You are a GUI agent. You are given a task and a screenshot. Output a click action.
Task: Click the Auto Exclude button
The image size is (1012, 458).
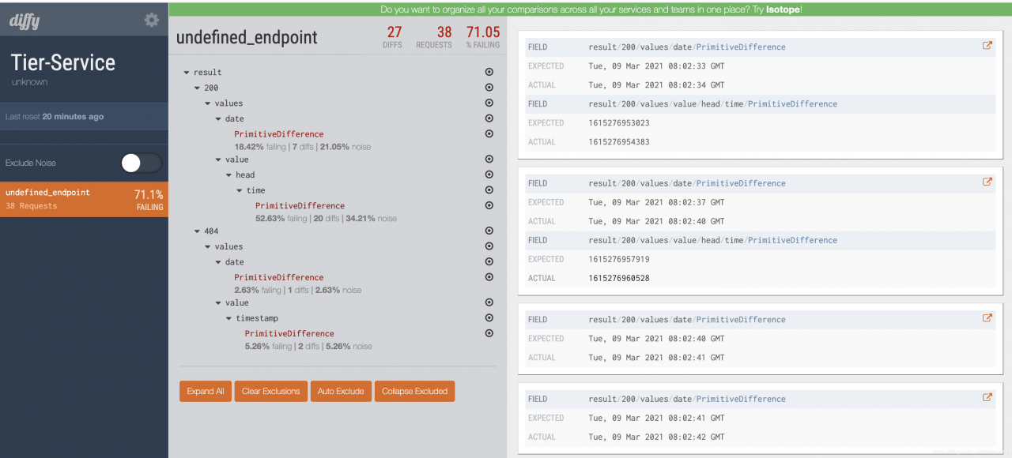point(341,391)
